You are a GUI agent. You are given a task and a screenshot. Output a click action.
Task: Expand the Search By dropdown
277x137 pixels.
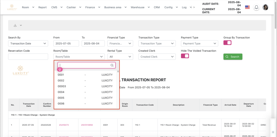coord(28,44)
